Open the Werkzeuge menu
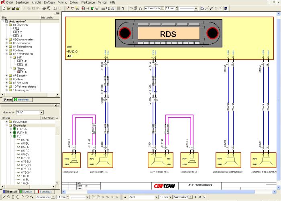Image resolution: width=281 pixels, height=201 pixels. (87, 2)
